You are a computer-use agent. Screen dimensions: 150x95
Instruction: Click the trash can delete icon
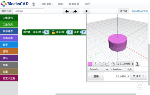coord(86,11)
